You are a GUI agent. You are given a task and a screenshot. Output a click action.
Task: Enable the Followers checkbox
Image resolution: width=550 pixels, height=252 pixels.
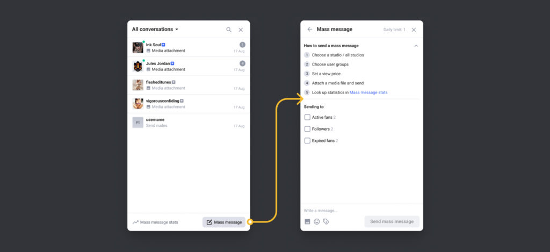pyautogui.click(x=307, y=129)
